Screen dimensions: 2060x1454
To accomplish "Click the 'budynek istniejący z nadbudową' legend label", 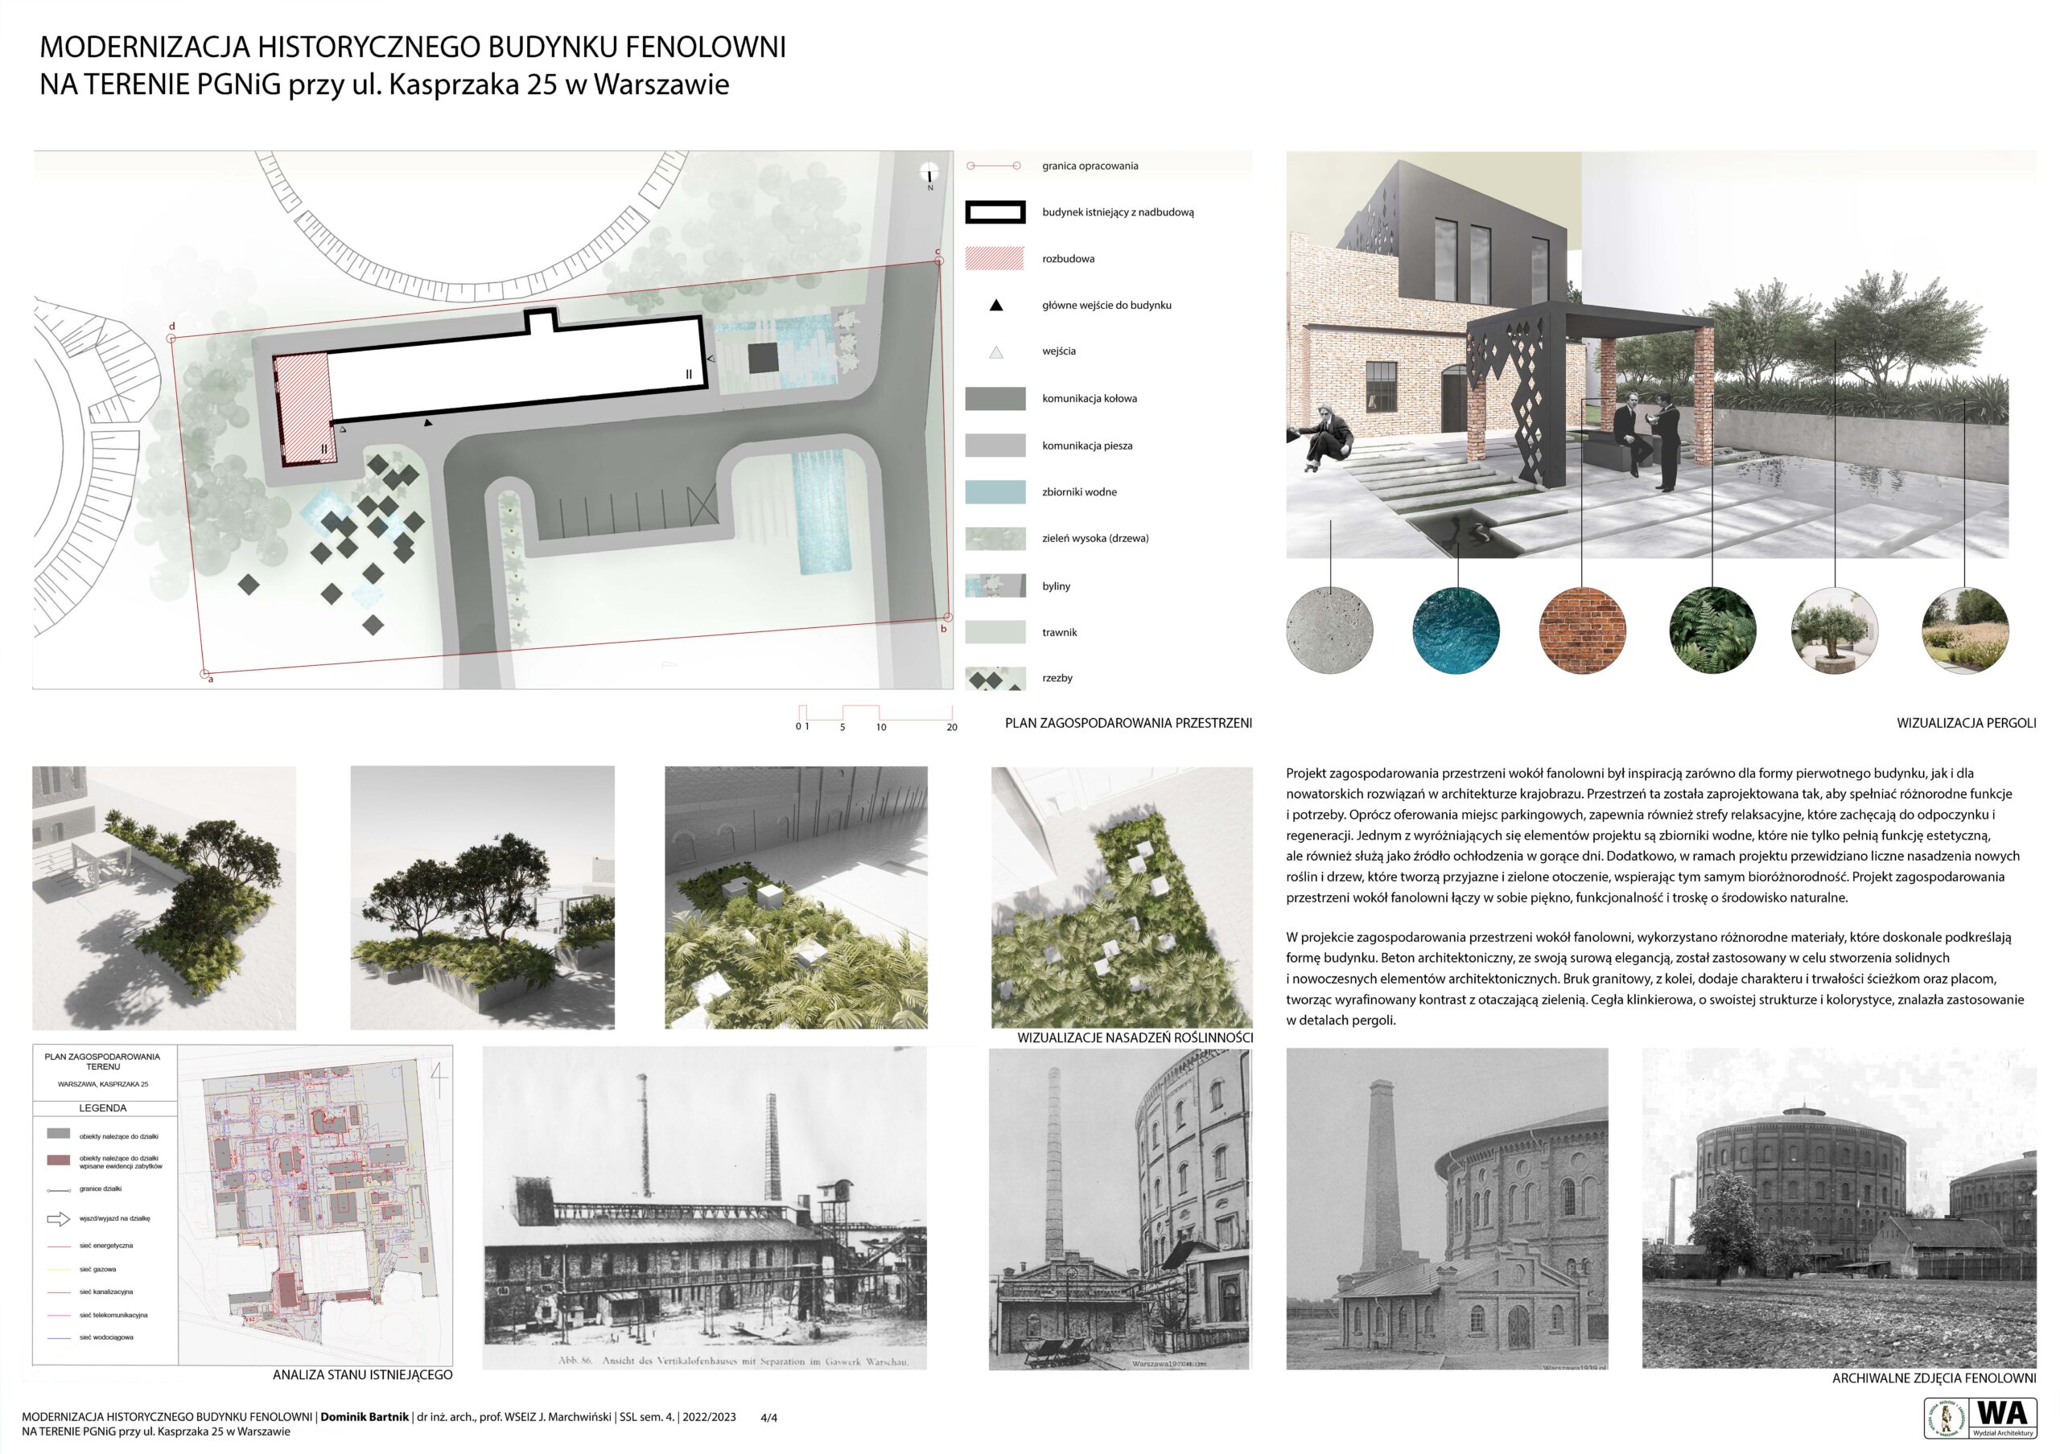I will pos(1118,212).
